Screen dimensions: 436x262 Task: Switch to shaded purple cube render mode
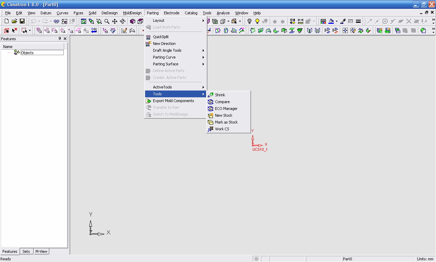coord(133,21)
